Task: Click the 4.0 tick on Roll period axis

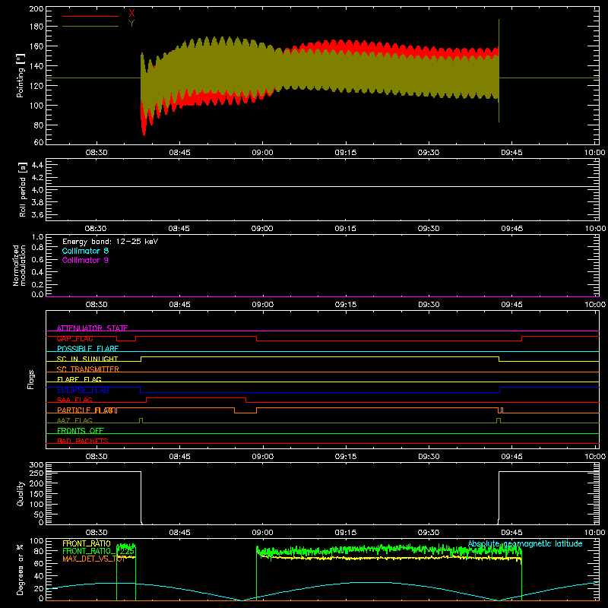Action: tap(37, 190)
